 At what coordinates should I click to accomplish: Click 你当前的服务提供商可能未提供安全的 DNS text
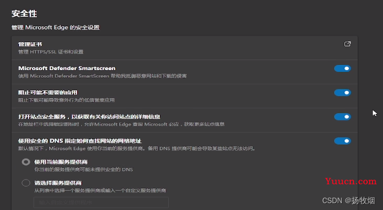coord(83,169)
